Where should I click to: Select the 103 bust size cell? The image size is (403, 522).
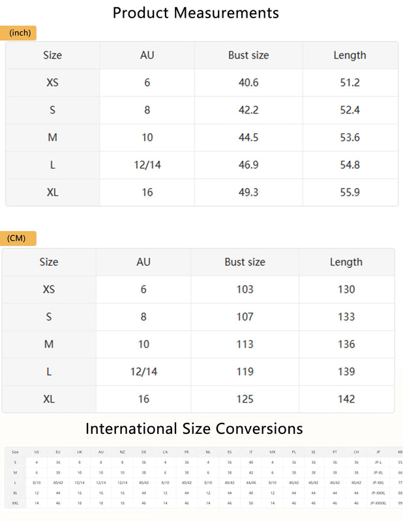pyautogui.click(x=245, y=290)
